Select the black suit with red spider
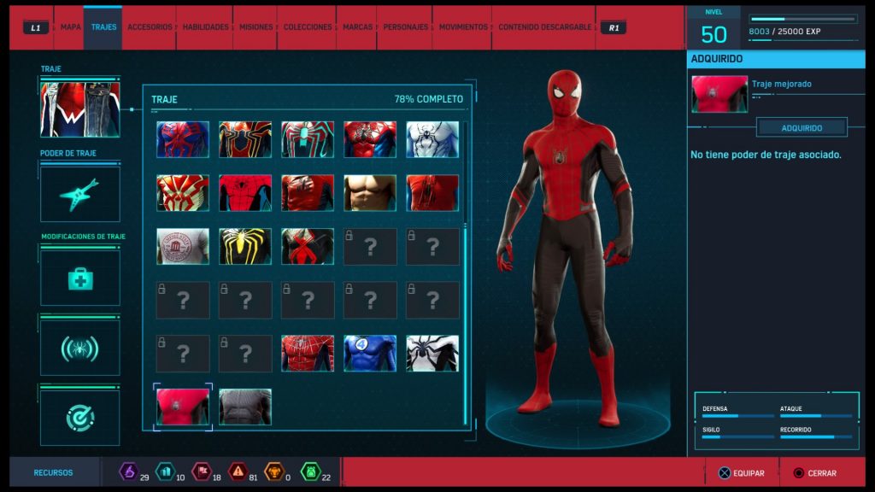The image size is (875, 492). 308,247
